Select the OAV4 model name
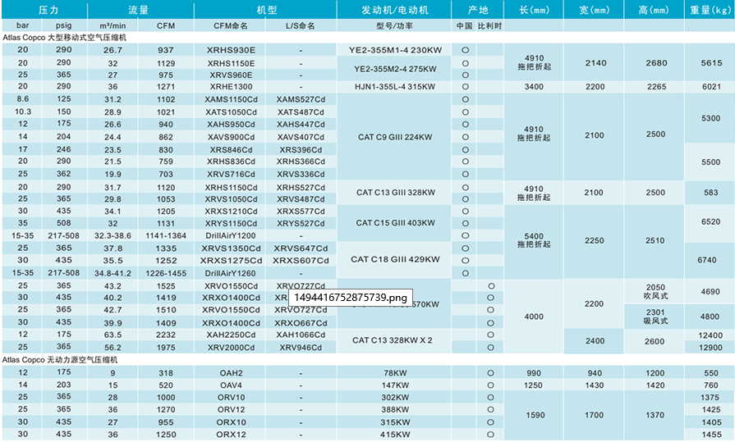This screenshot has height=442, width=735. click(x=231, y=385)
